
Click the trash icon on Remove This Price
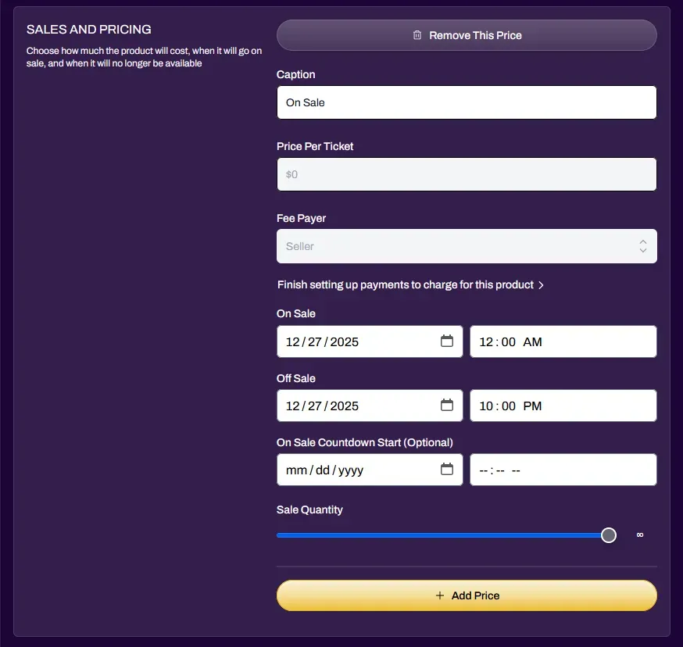point(417,35)
